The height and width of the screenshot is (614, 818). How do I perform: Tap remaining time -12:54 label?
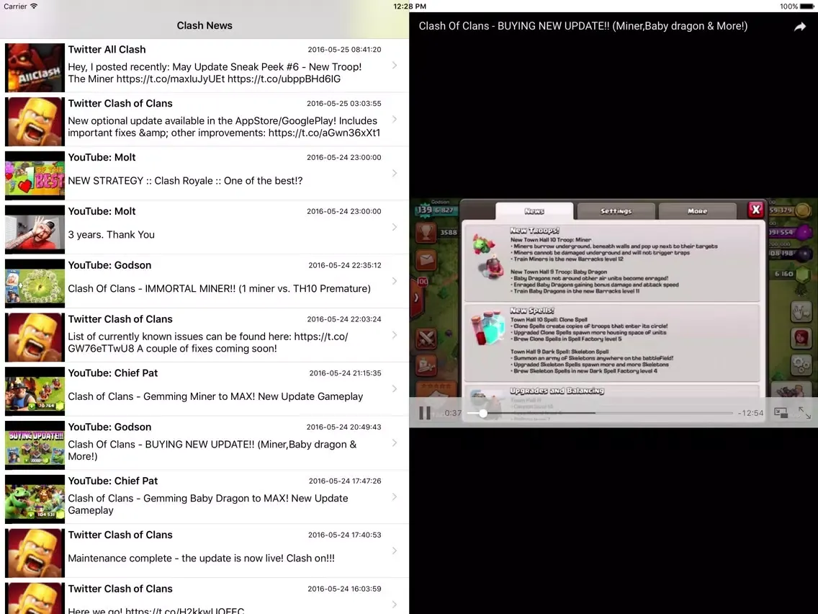click(751, 413)
